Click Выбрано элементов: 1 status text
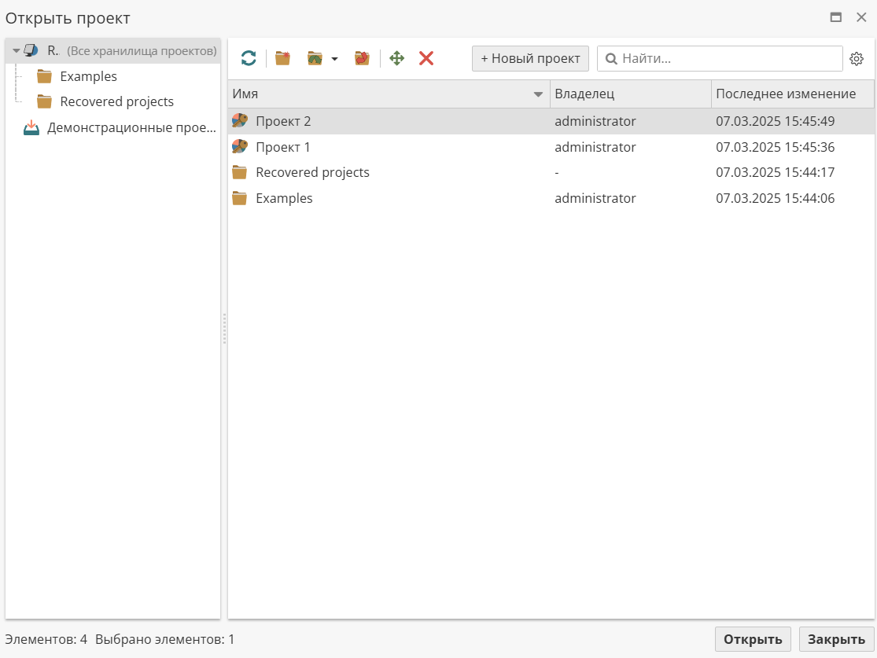The width and height of the screenshot is (877, 658). pyautogui.click(x=165, y=639)
